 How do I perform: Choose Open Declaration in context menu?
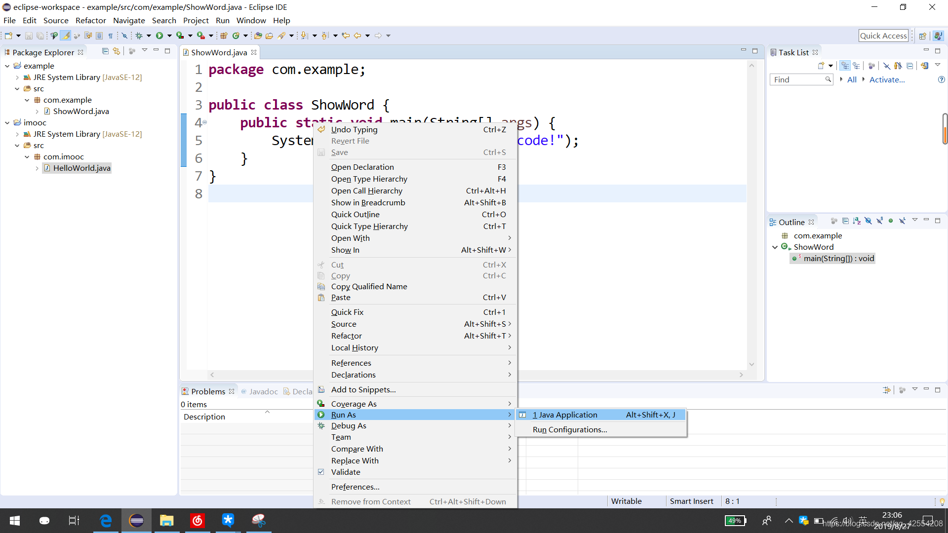pyautogui.click(x=415, y=167)
